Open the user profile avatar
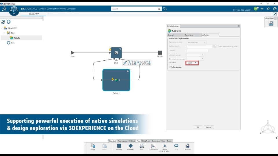 (256, 9)
